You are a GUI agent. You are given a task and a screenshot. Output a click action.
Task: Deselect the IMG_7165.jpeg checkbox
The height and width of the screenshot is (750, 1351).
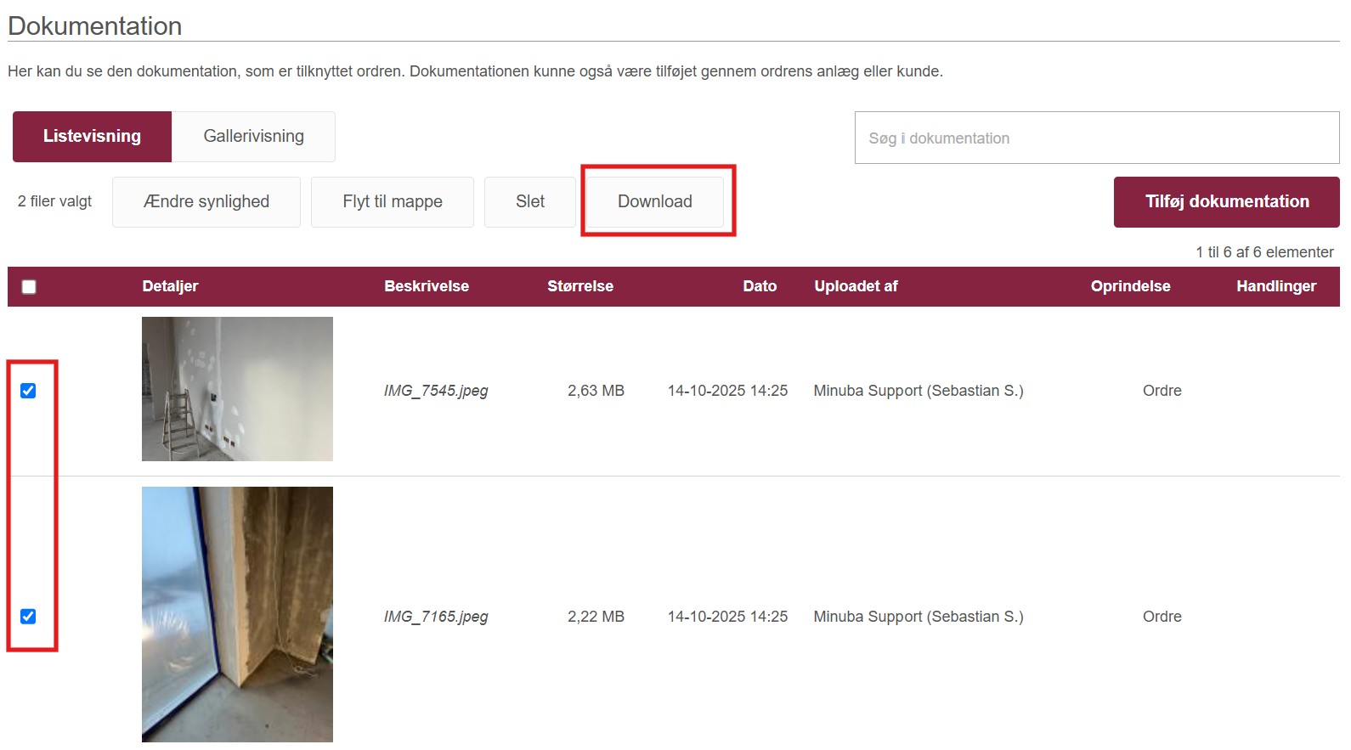coord(28,617)
